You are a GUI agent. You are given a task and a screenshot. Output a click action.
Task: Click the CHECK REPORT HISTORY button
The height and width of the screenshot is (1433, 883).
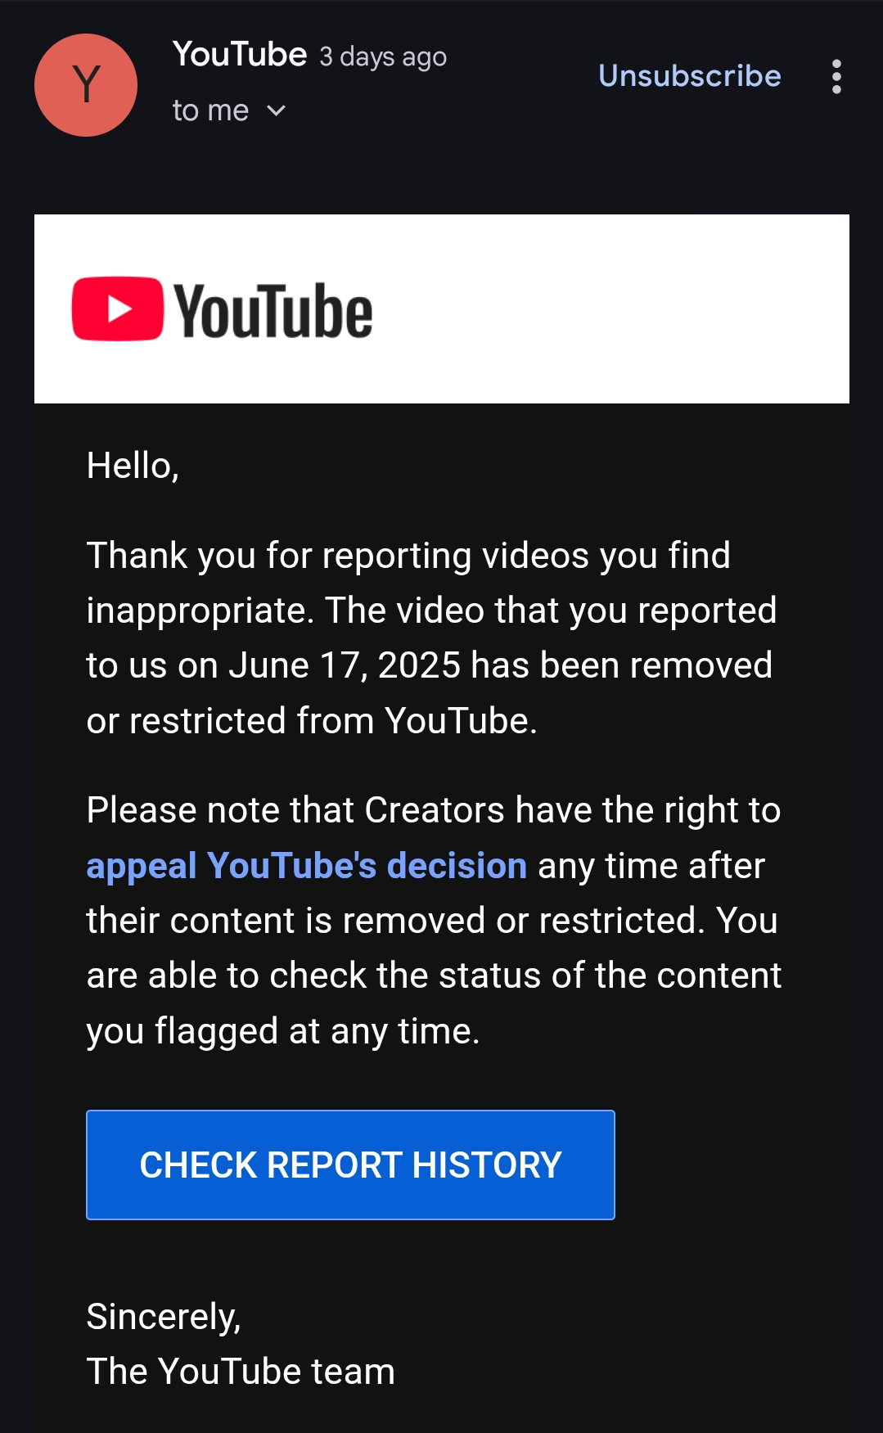(x=350, y=1165)
